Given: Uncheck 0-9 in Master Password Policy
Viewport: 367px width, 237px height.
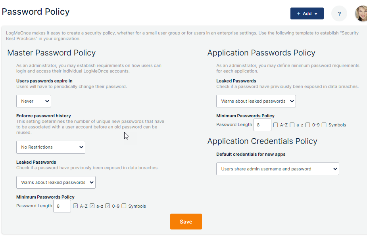Looking at the screenshot, I should click(108, 206).
